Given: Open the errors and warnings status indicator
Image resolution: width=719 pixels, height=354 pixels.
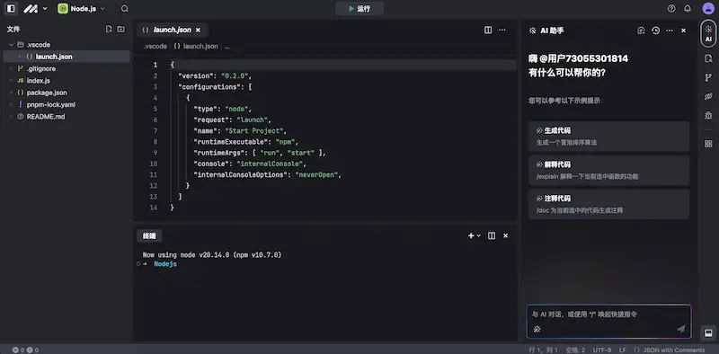Looking at the screenshot, I should tap(26, 350).
